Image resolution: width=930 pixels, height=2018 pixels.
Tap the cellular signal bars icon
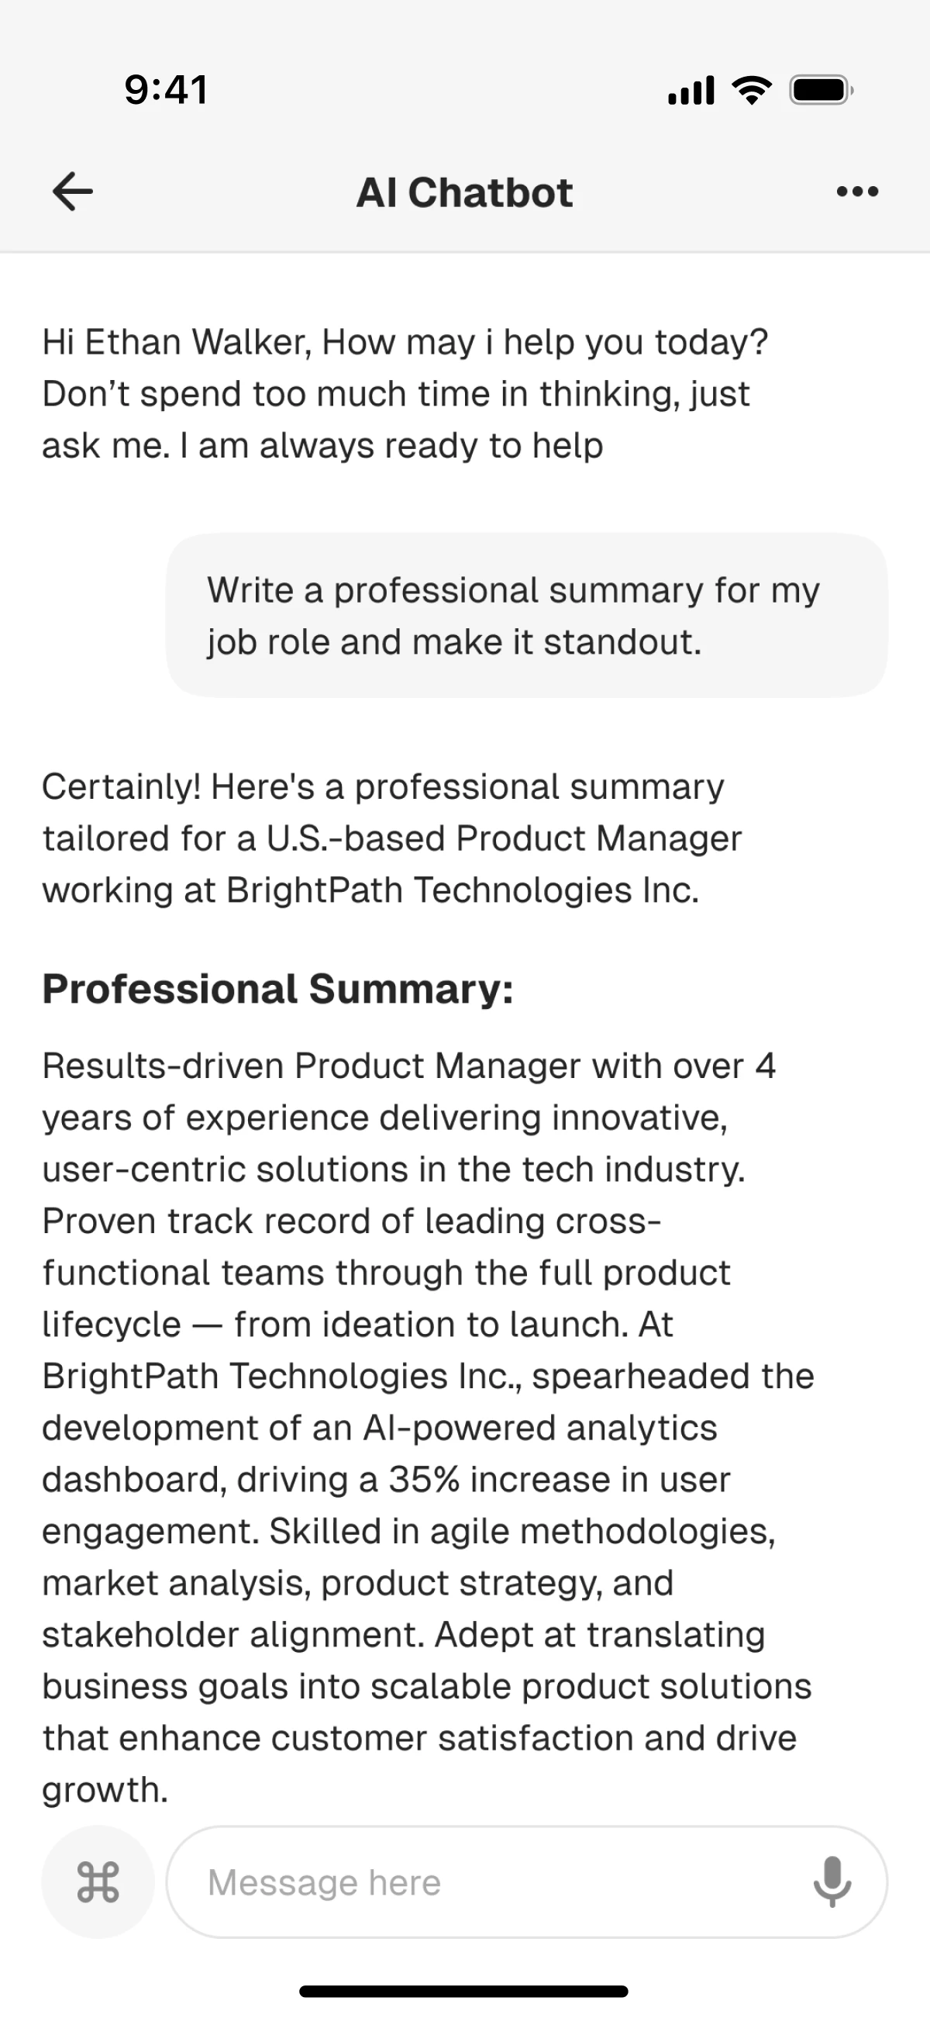tap(692, 89)
